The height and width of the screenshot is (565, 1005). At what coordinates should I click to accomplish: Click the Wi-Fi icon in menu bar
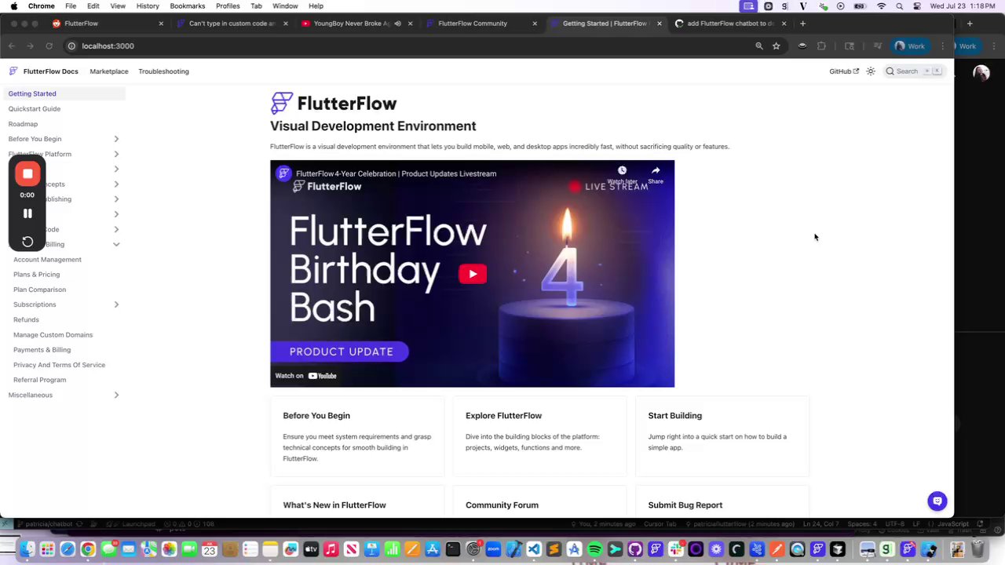(881, 6)
